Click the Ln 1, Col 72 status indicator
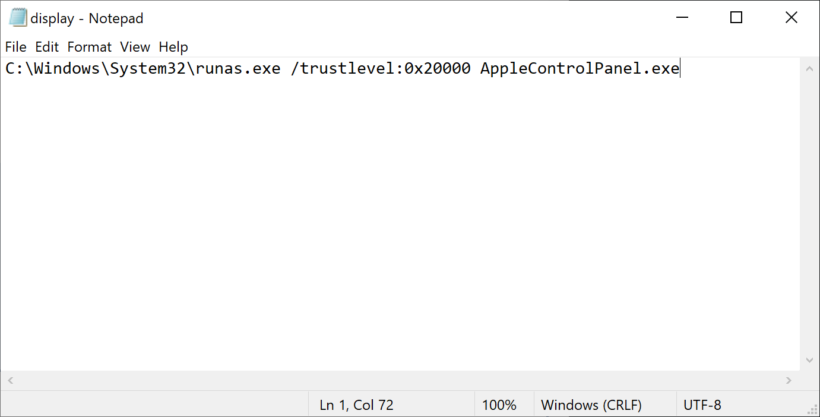Image resolution: width=820 pixels, height=417 pixels. coord(356,405)
